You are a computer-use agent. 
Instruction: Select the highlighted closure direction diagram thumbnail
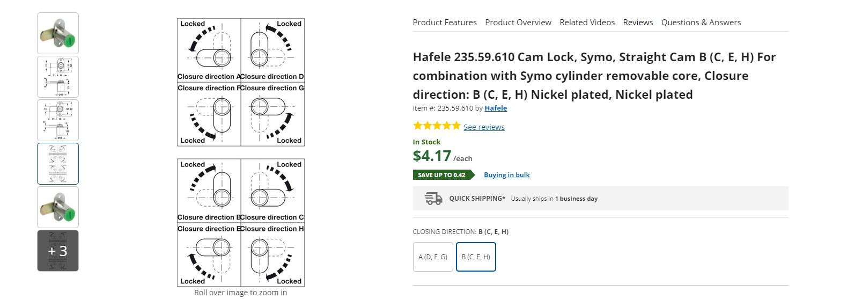pos(58,164)
